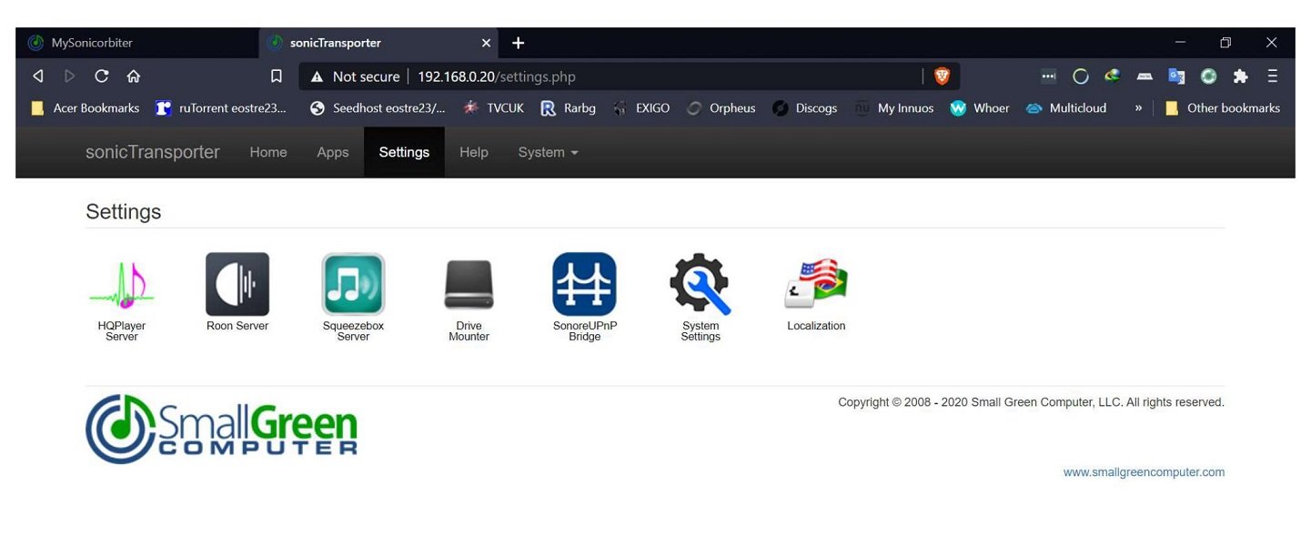Click the address bar URL field

click(x=628, y=76)
